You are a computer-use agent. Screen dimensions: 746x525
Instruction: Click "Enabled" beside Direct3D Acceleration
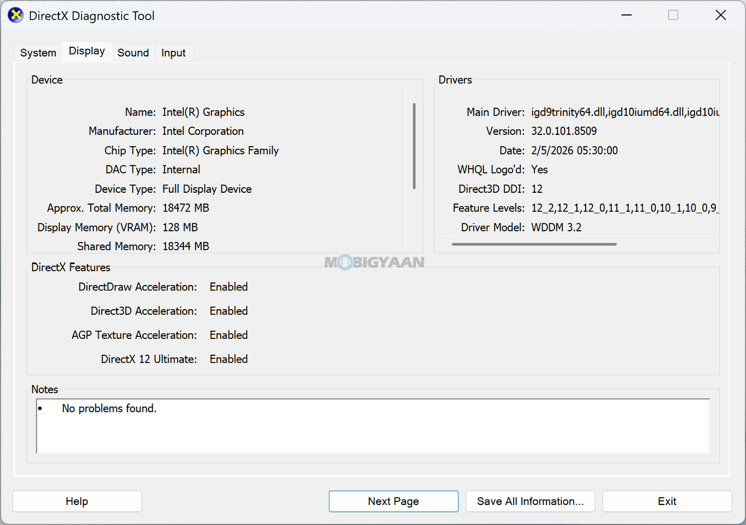click(x=229, y=311)
